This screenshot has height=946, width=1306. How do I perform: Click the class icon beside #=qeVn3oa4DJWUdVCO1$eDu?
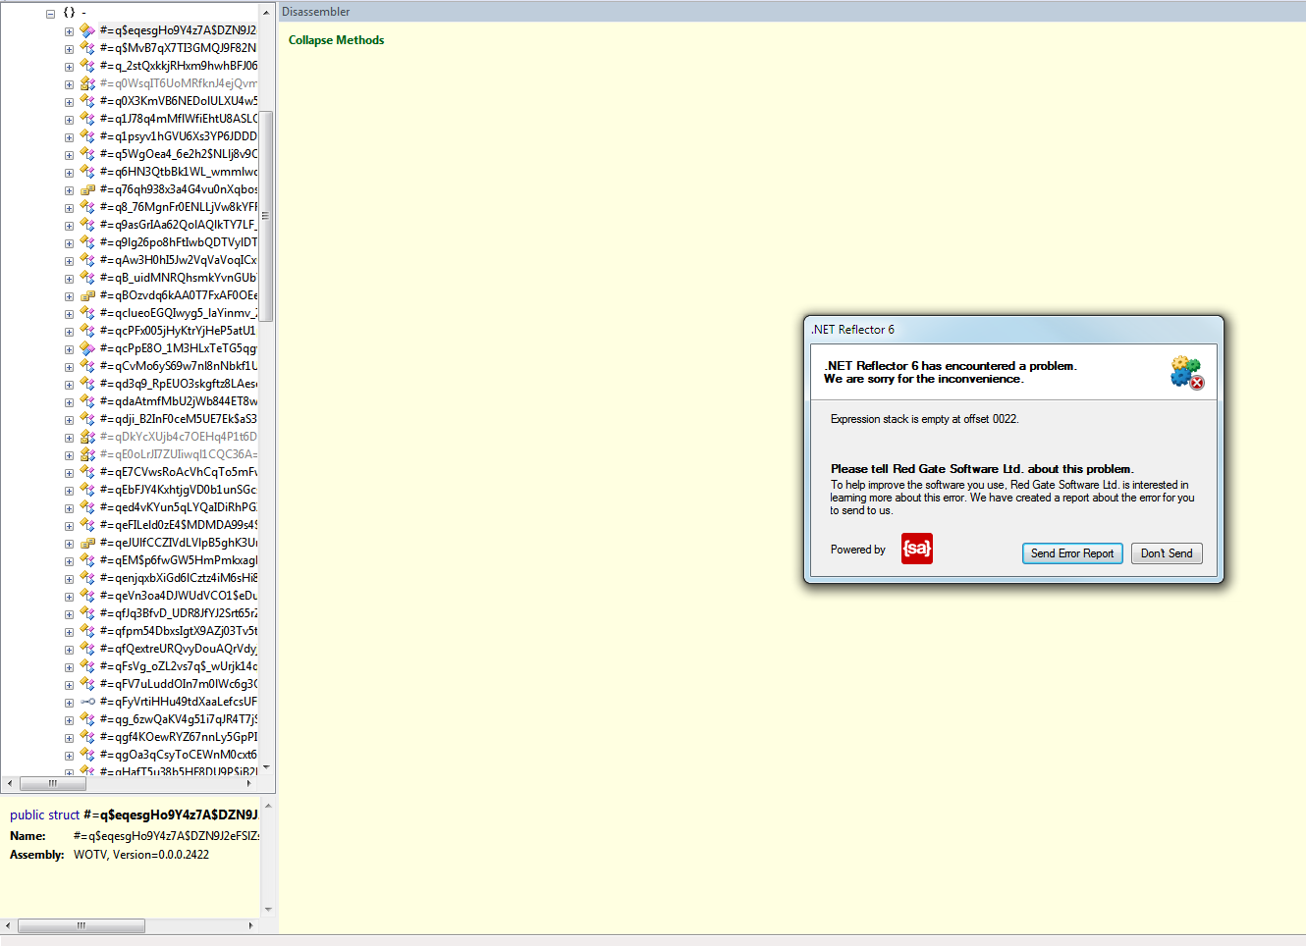(87, 596)
